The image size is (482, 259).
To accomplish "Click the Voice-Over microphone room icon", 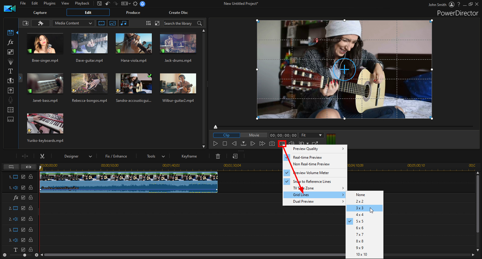I will tap(11, 100).
